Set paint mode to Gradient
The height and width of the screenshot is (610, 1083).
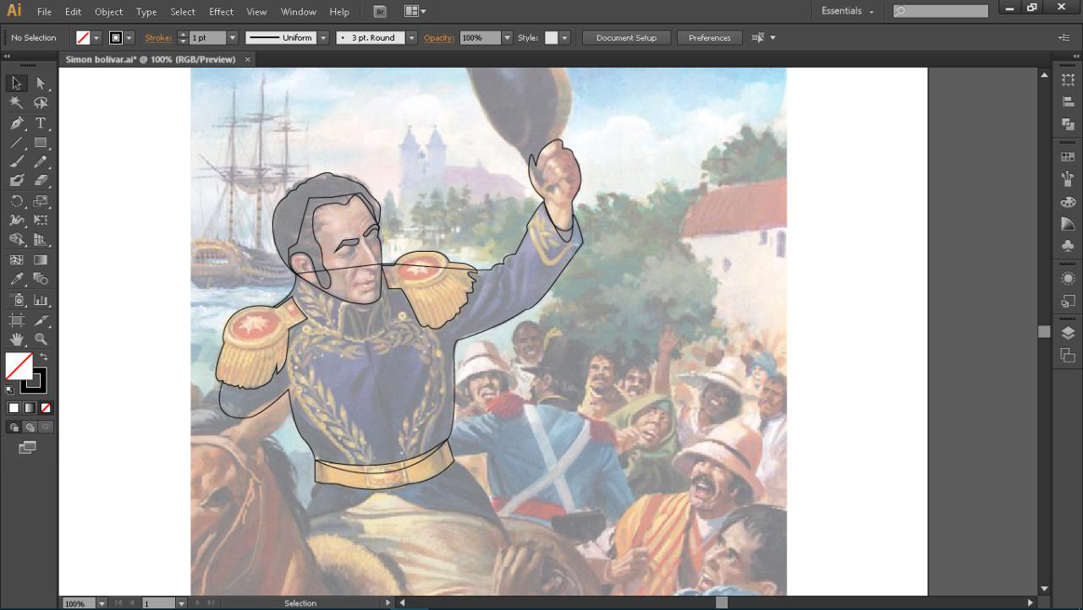click(30, 407)
